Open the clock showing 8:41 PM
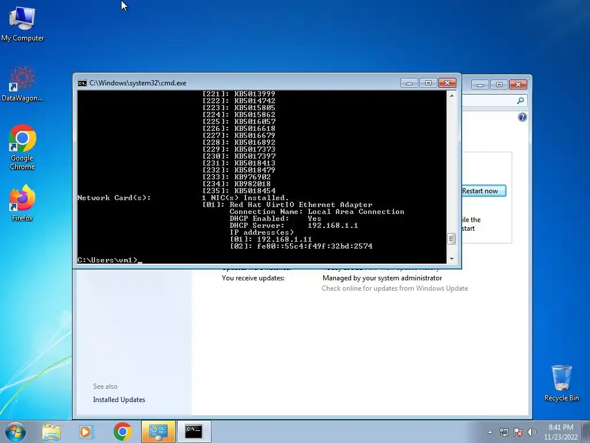Screen dimensions: 590x443 point(561,427)
